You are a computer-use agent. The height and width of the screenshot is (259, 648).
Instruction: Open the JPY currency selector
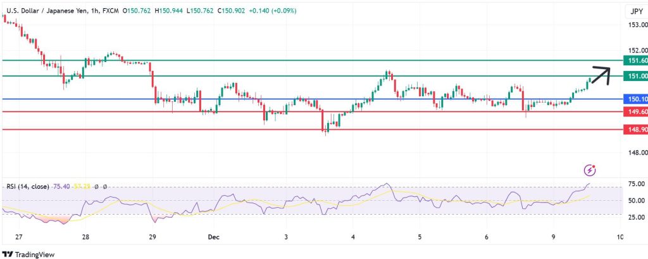tap(635, 11)
